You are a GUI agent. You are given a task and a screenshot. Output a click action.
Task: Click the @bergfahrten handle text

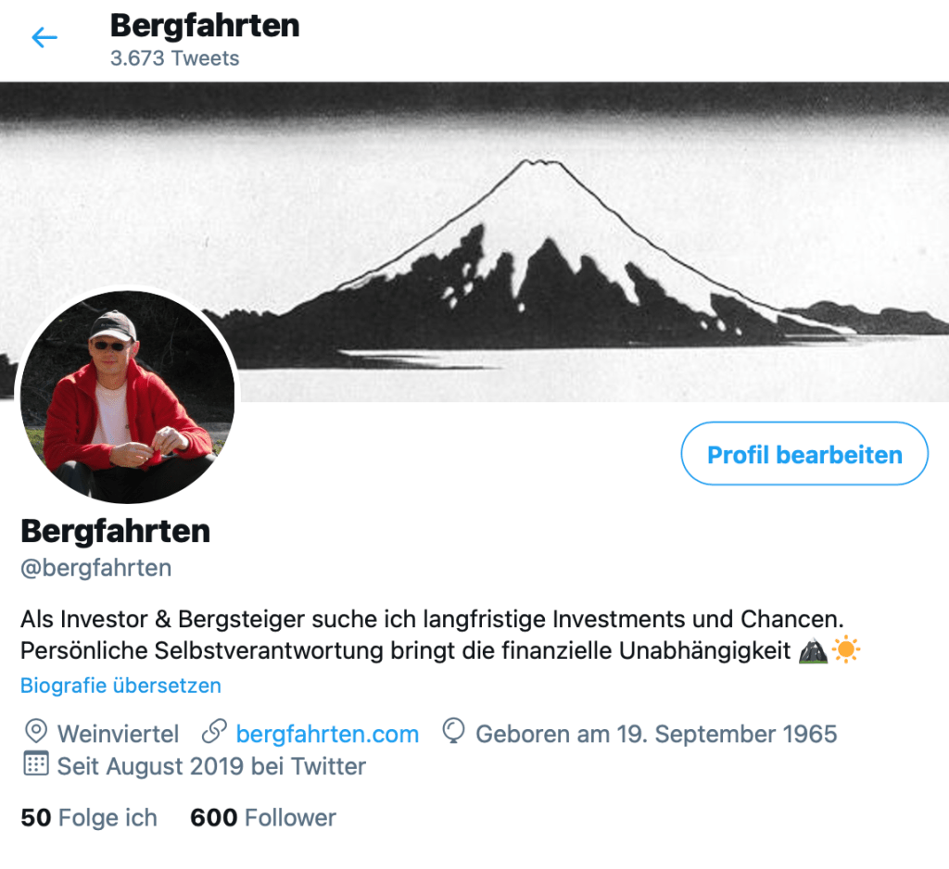pos(96,568)
